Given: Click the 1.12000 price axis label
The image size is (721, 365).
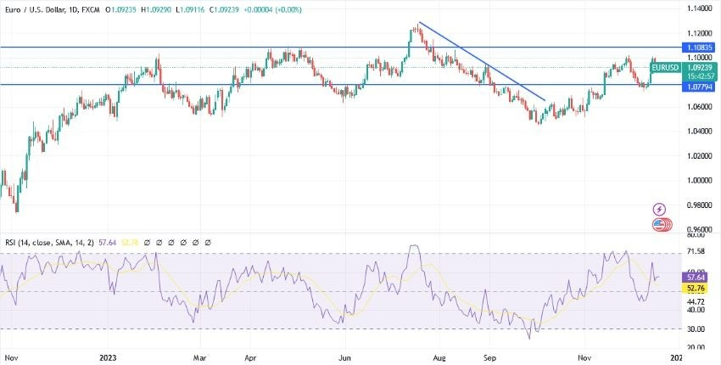Looking at the screenshot, I should [x=700, y=34].
